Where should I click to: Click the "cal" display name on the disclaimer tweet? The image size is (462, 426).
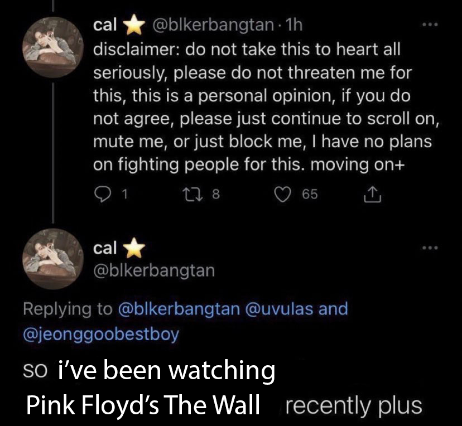pos(105,25)
